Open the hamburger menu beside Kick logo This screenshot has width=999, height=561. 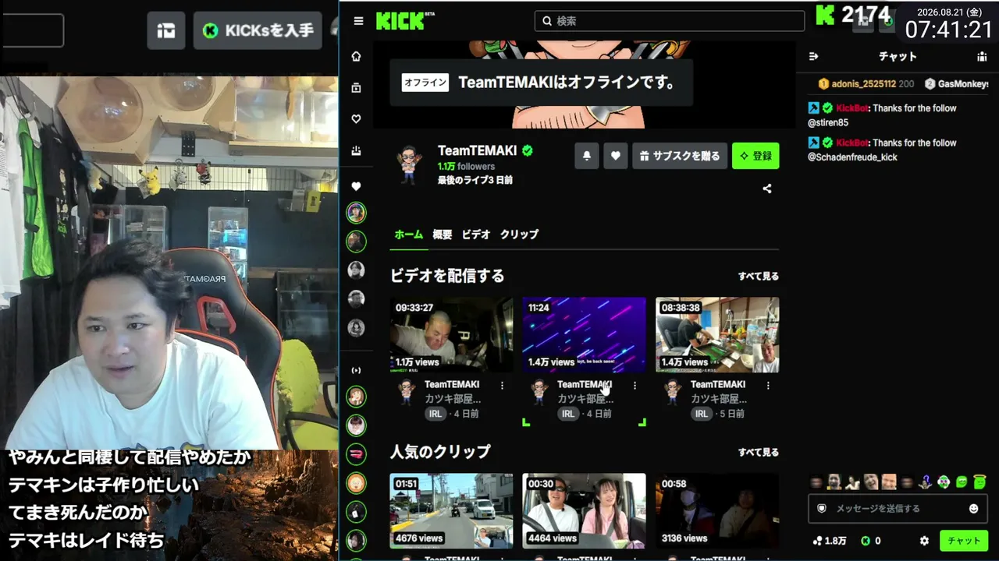[x=358, y=21]
